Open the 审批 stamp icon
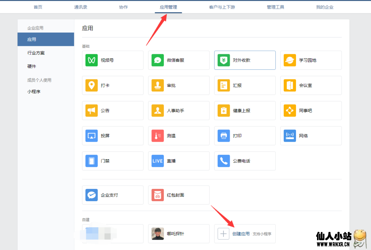The width and height of the screenshot is (371, 250). click(158, 85)
